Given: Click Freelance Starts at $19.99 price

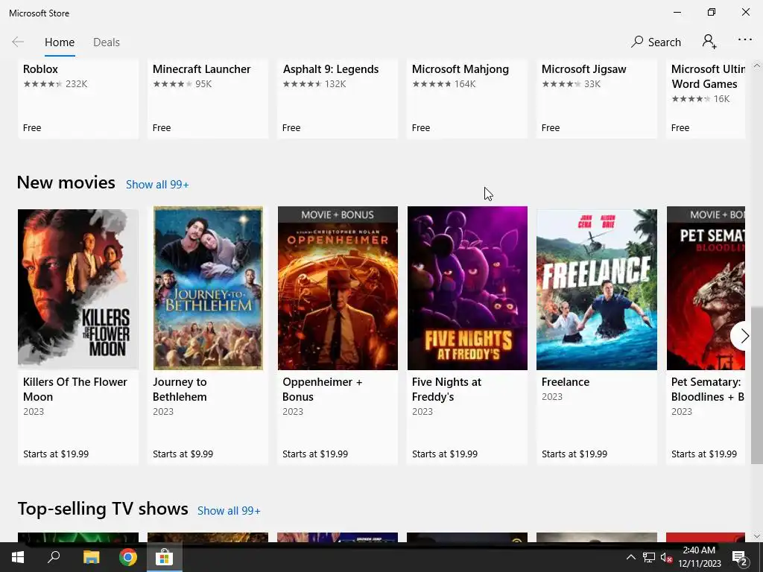Looking at the screenshot, I should 574,454.
